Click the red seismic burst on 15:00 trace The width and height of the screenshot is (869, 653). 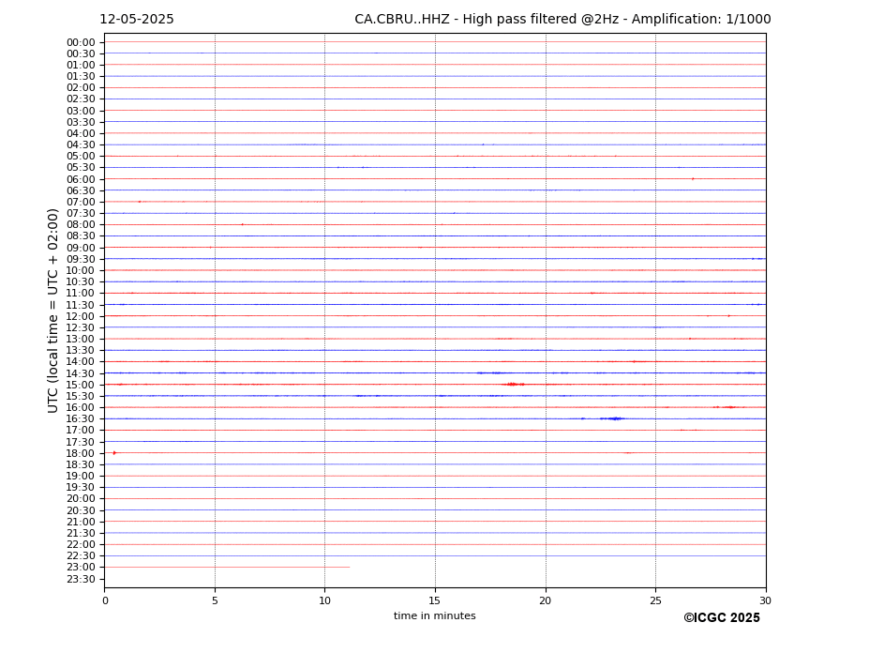pos(513,385)
